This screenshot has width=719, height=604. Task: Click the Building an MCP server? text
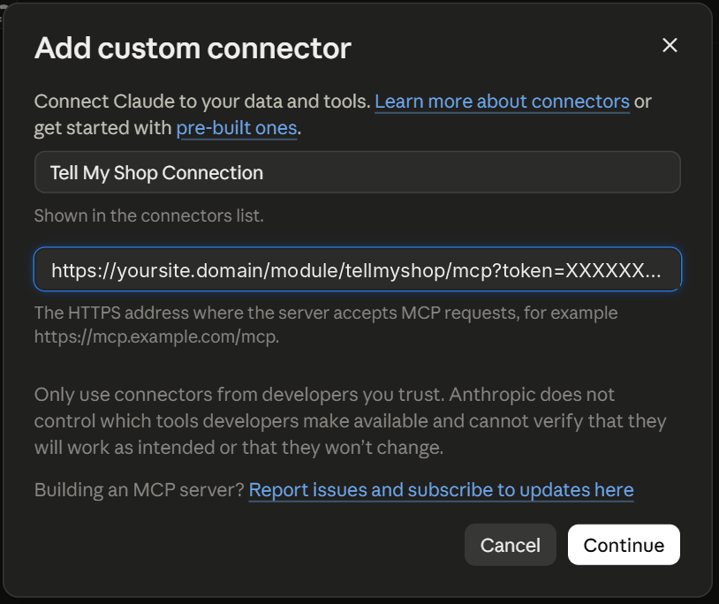click(140, 490)
